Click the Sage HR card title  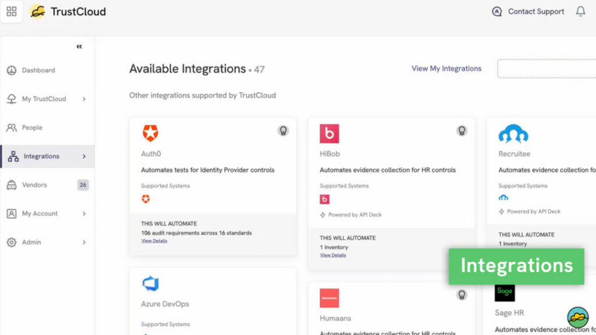[x=509, y=312]
